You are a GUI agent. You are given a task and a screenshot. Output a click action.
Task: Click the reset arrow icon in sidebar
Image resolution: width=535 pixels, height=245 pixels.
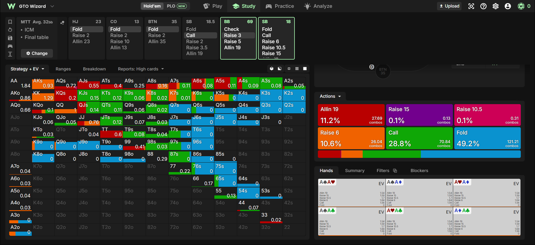pyautogui.click(x=10, y=30)
